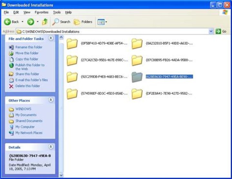Open My Documents in Other Places
The height and width of the screenshot is (179, 232).
point(26,115)
